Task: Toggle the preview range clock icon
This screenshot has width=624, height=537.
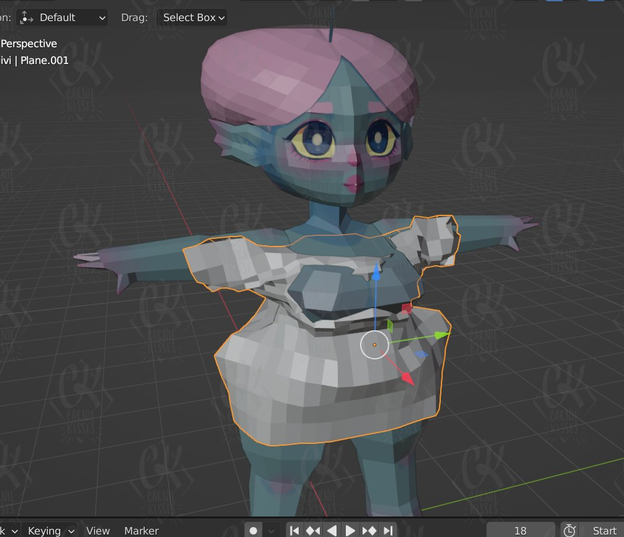Action: [x=569, y=530]
